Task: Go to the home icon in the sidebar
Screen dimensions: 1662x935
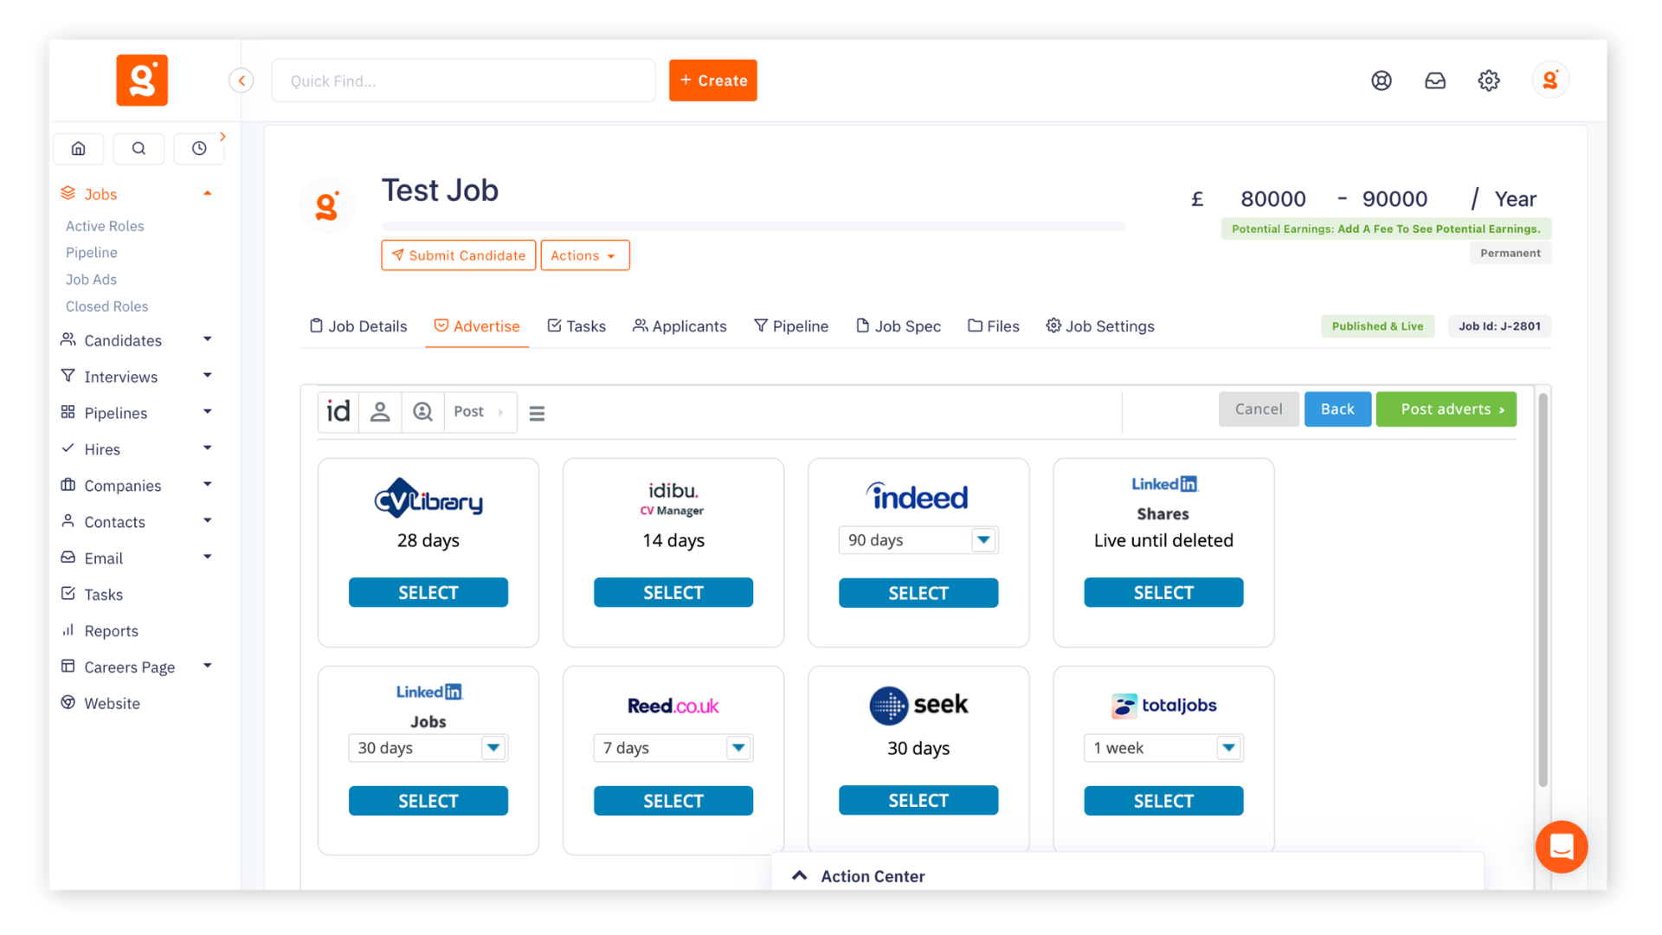Action: pyautogui.click(x=79, y=148)
